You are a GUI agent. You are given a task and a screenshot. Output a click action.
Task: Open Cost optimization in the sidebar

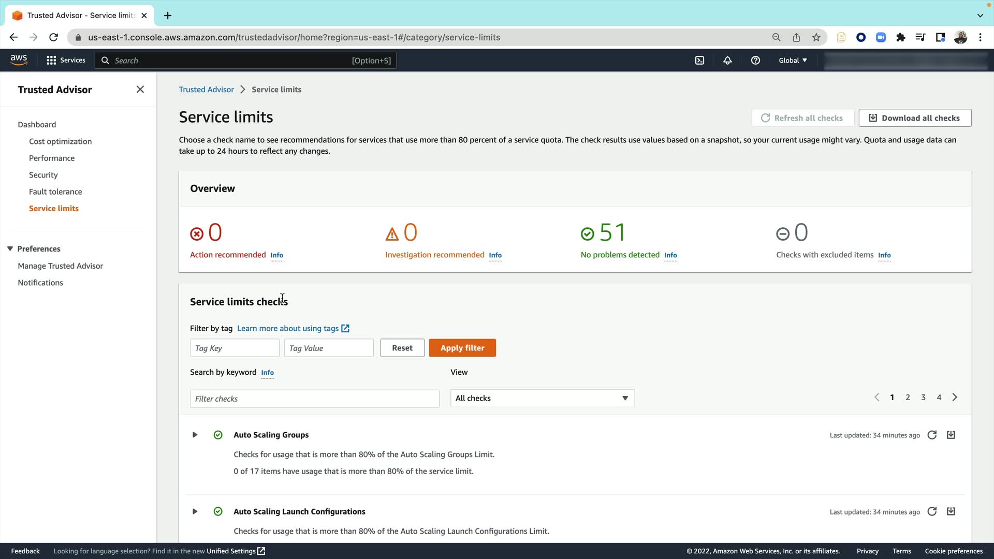[x=60, y=141]
